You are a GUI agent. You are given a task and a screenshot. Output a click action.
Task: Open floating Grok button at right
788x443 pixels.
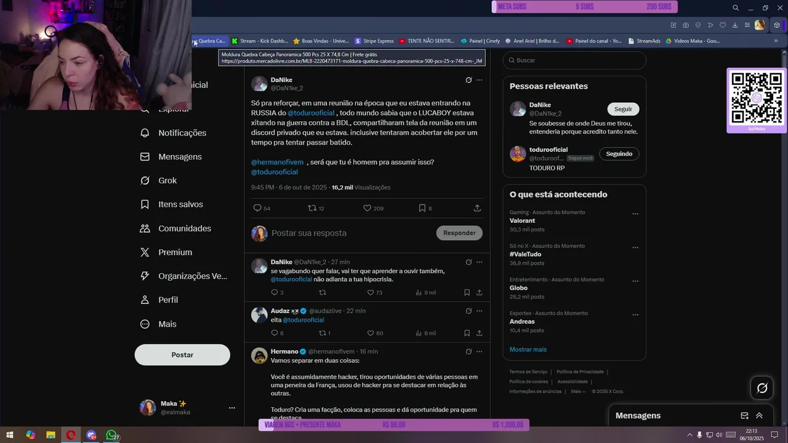(x=762, y=388)
